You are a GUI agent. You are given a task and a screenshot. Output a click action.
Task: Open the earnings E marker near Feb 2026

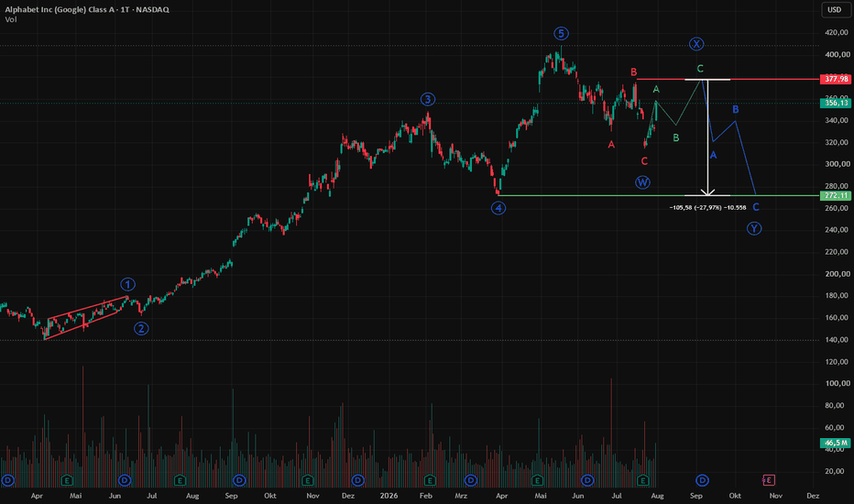(430, 480)
